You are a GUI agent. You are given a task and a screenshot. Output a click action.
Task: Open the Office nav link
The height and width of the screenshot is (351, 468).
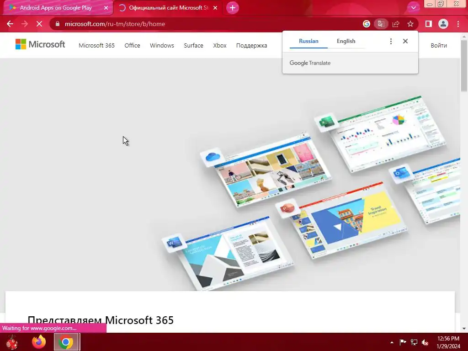point(132,45)
